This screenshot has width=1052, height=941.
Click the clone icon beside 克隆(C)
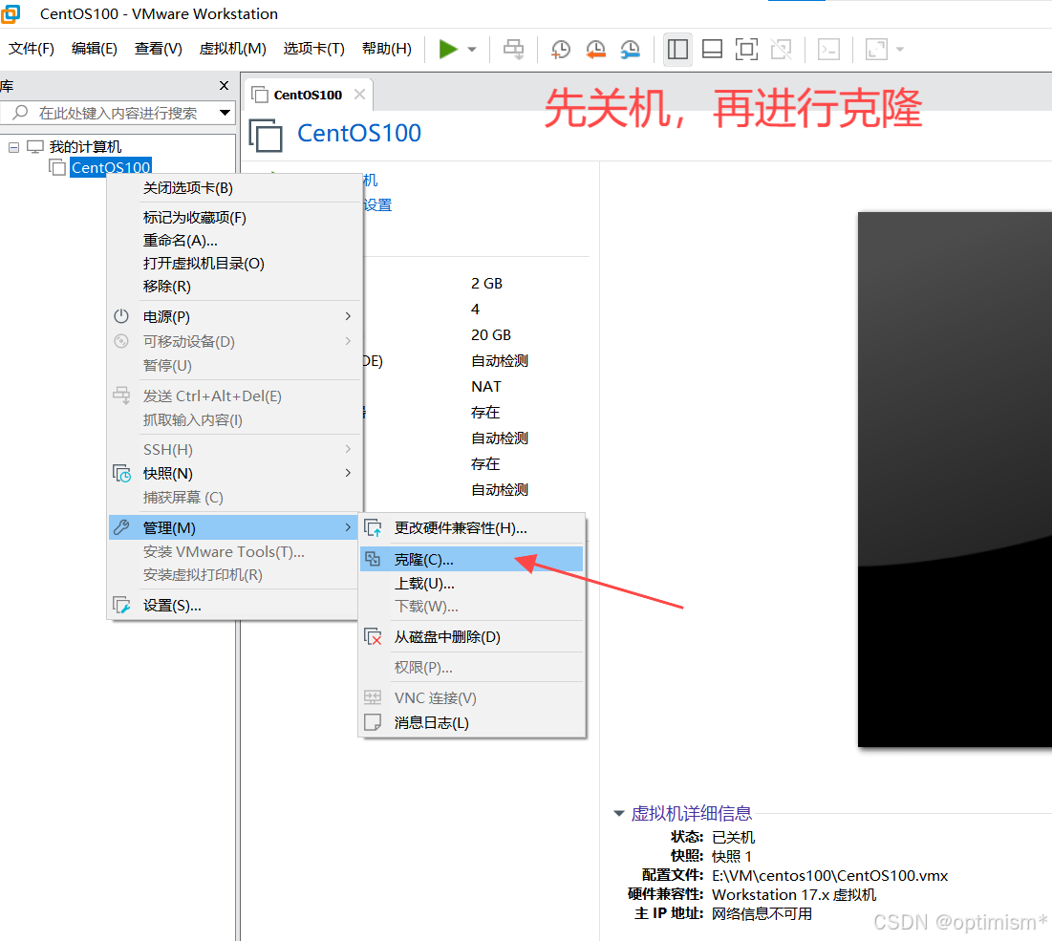(373, 558)
